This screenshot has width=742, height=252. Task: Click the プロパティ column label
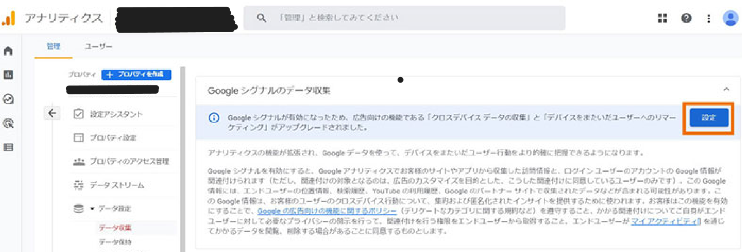82,74
